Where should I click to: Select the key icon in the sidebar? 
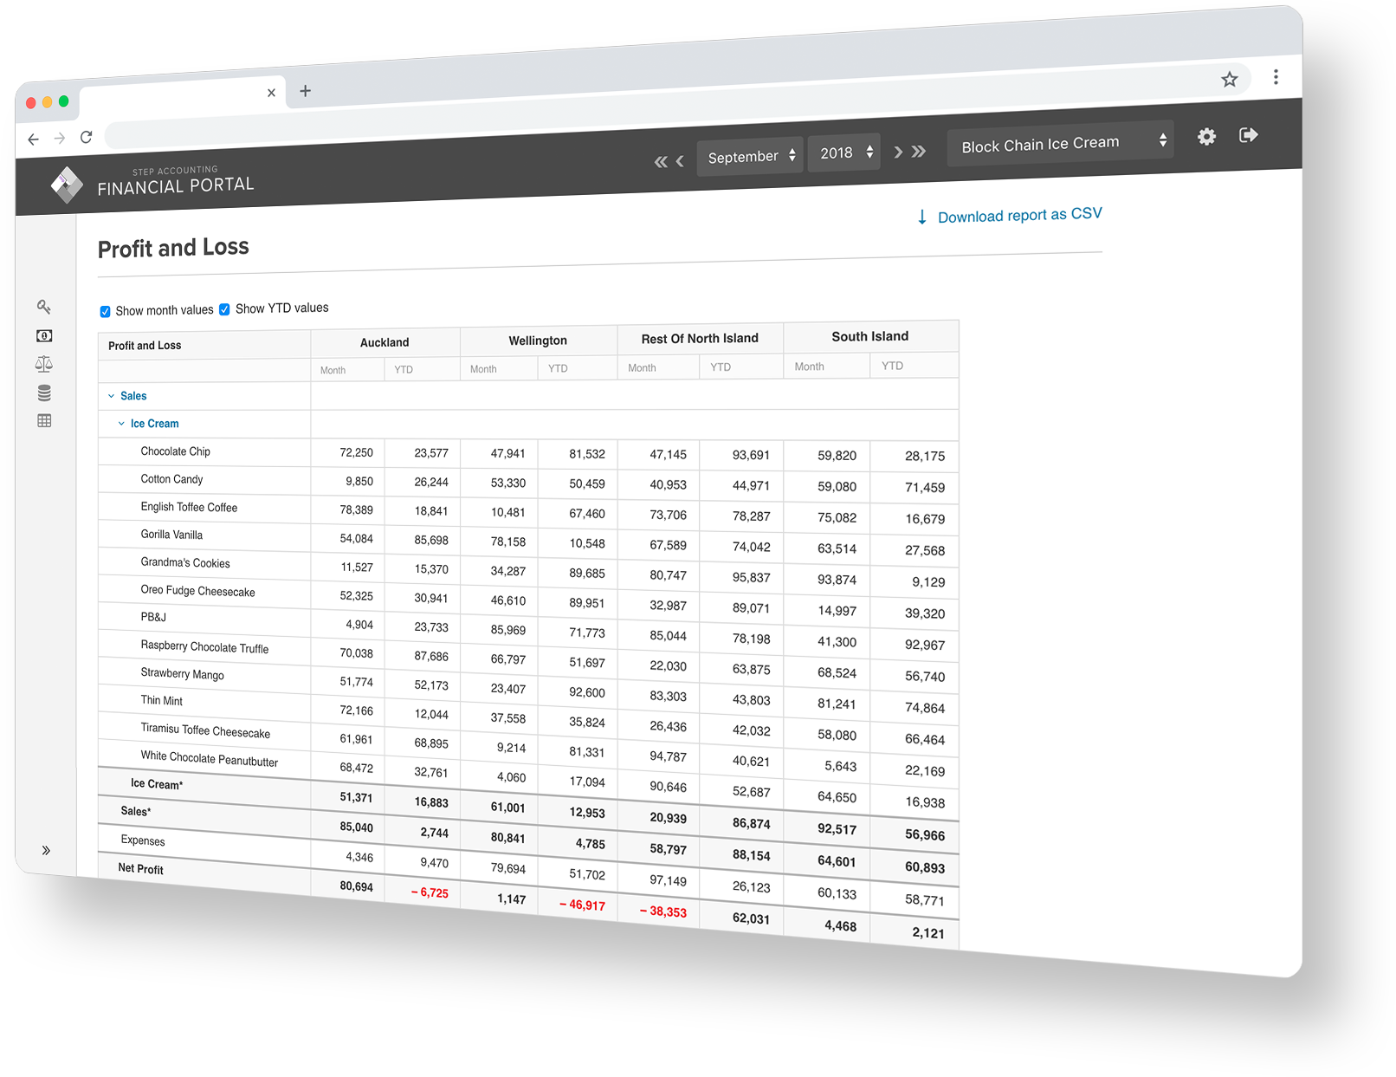click(43, 308)
